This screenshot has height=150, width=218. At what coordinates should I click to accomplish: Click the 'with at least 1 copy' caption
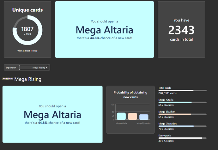point(27,51)
